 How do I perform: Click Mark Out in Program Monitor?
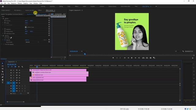click(x=120, y=58)
